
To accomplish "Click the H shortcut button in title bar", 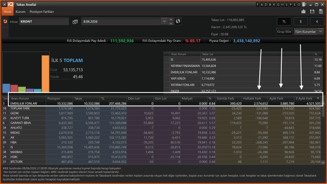I will (282, 4).
